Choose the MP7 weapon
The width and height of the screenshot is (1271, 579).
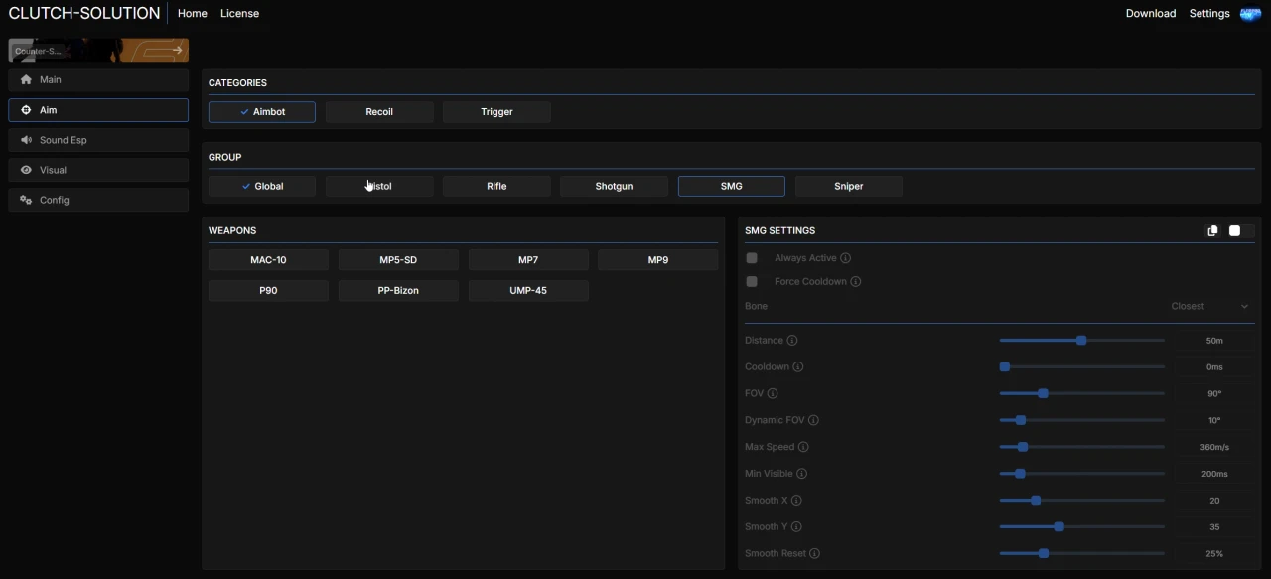tap(528, 260)
